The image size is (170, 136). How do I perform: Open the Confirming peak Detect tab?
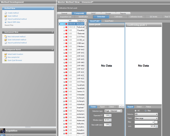tap(139, 107)
